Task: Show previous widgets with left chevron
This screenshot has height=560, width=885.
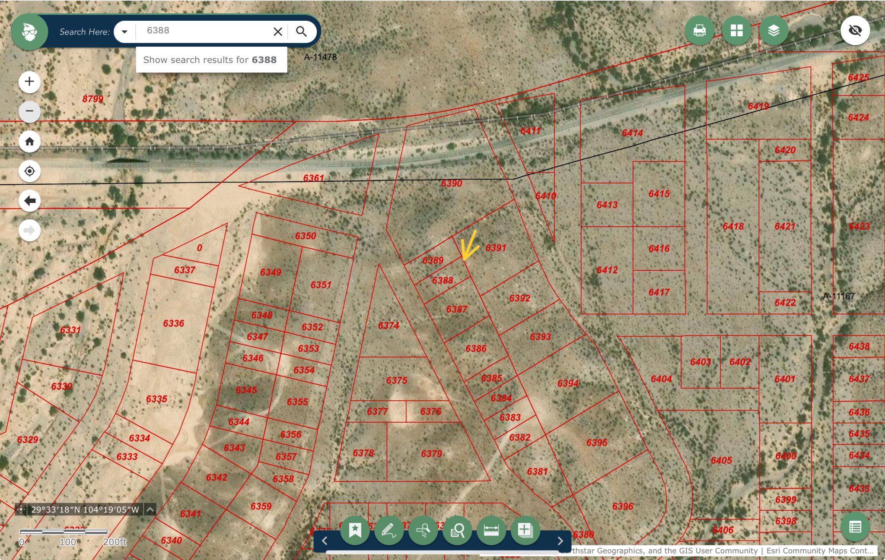Action: pyautogui.click(x=325, y=541)
